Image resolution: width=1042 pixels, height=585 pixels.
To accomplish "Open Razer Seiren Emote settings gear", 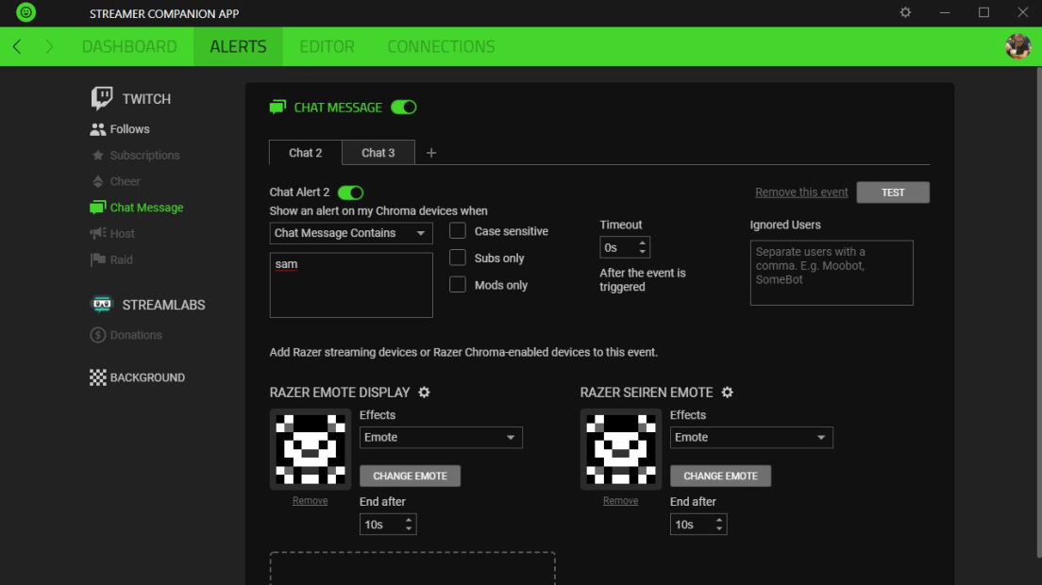I will tap(727, 393).
